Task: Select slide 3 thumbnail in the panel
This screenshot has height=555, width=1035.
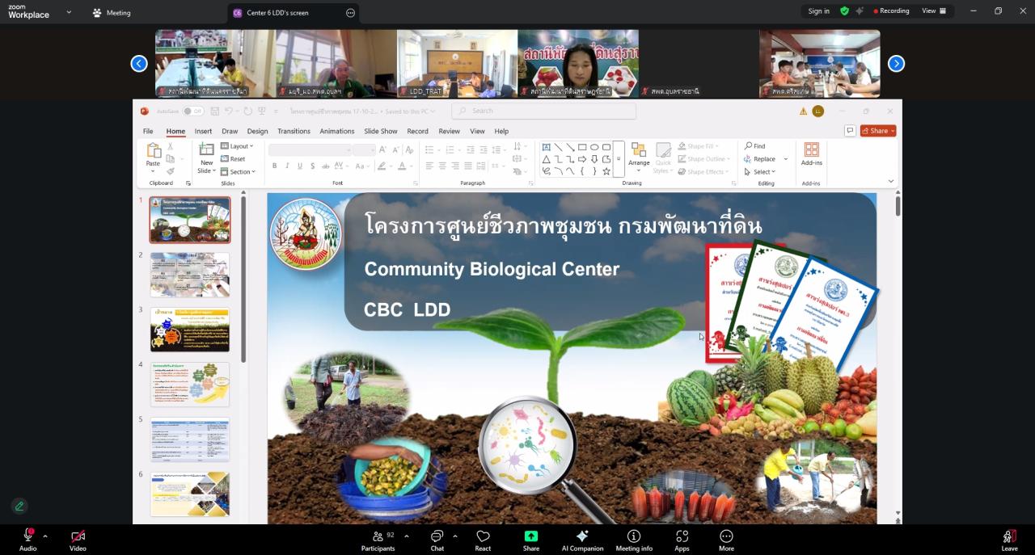Action: pos(189,330)
